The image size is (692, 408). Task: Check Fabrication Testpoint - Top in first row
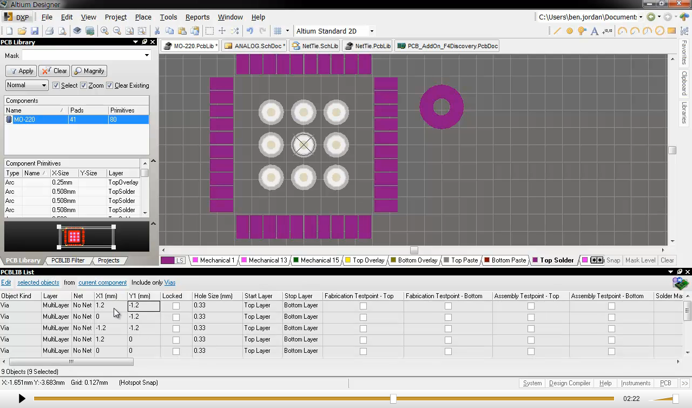(363, 306)
